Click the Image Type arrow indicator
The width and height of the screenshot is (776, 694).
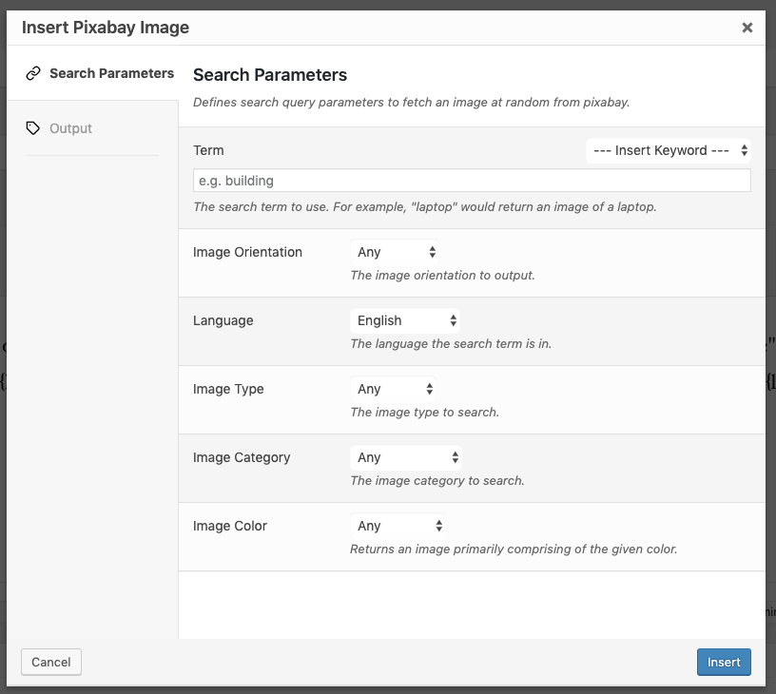click(x=429, y=389)
